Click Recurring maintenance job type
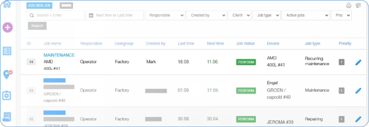 pyautogui.click(x=317, y=61)
